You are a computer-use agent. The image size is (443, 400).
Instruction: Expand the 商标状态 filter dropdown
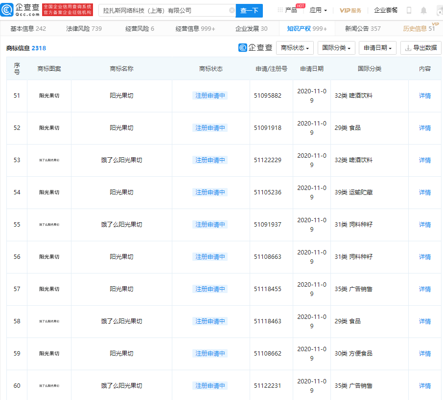click(295, 48)
